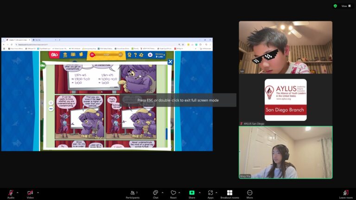Select the AYLUS San Diego participant tile
Image resolution: width=356 pixels, height=200 pixels.
286,100
